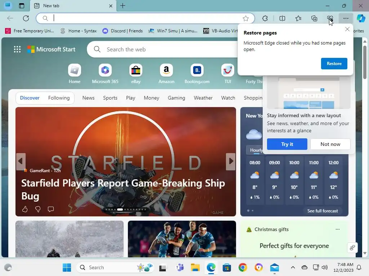
Task: Show next carousel story arrow
Action: (x=231, y=161)
